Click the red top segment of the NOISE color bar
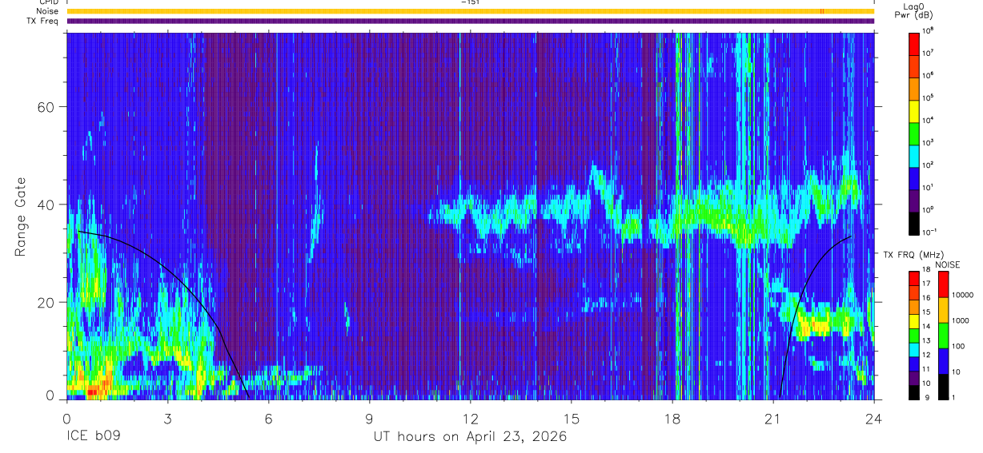983x453 pixels. point(943,284)
